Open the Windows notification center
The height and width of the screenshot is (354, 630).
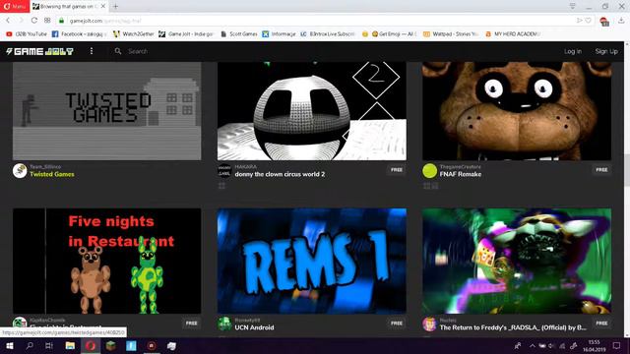(617, 345)
